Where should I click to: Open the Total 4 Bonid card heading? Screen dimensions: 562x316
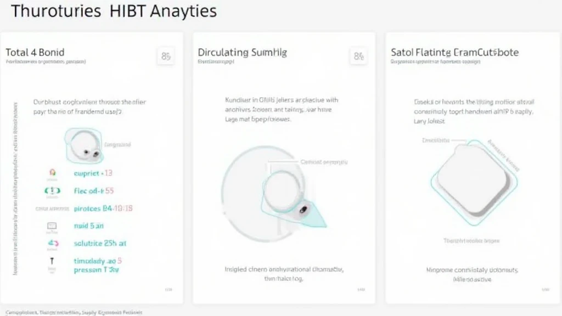pyautogui.click(x=35, y=53)
